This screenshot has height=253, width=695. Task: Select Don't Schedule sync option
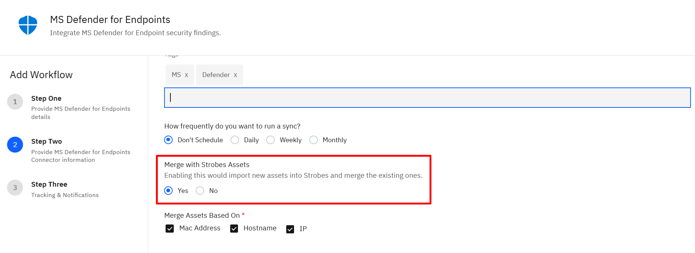tap(169, 140)
